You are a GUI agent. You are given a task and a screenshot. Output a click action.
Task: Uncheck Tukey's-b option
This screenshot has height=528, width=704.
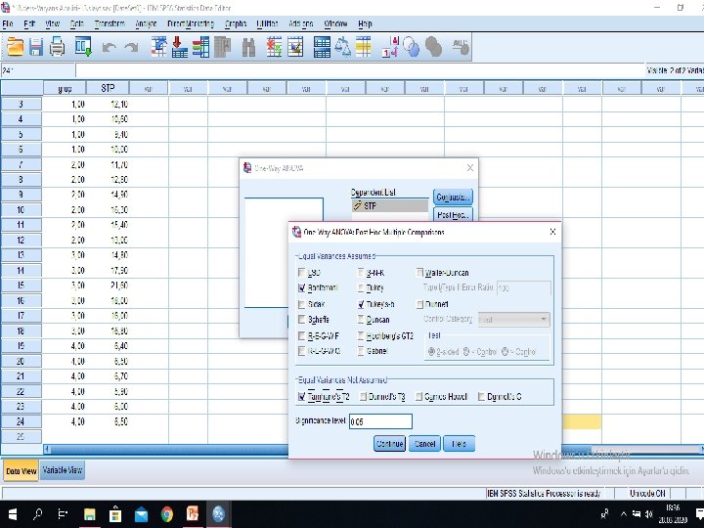[x=361, y=304]
